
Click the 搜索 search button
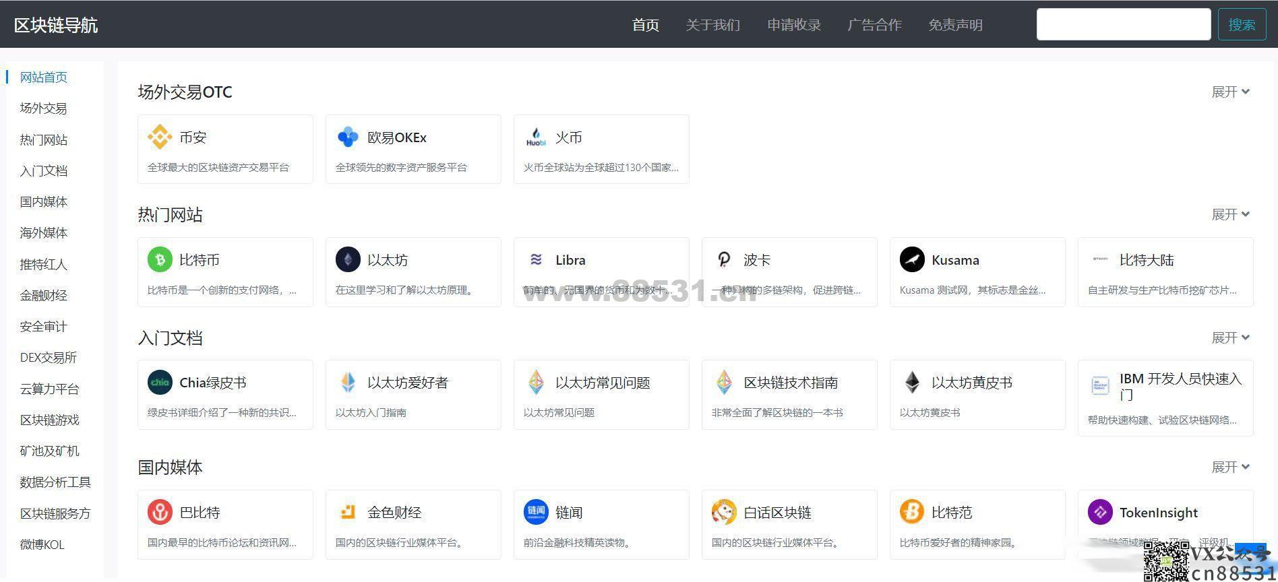tap(1242, 25)
